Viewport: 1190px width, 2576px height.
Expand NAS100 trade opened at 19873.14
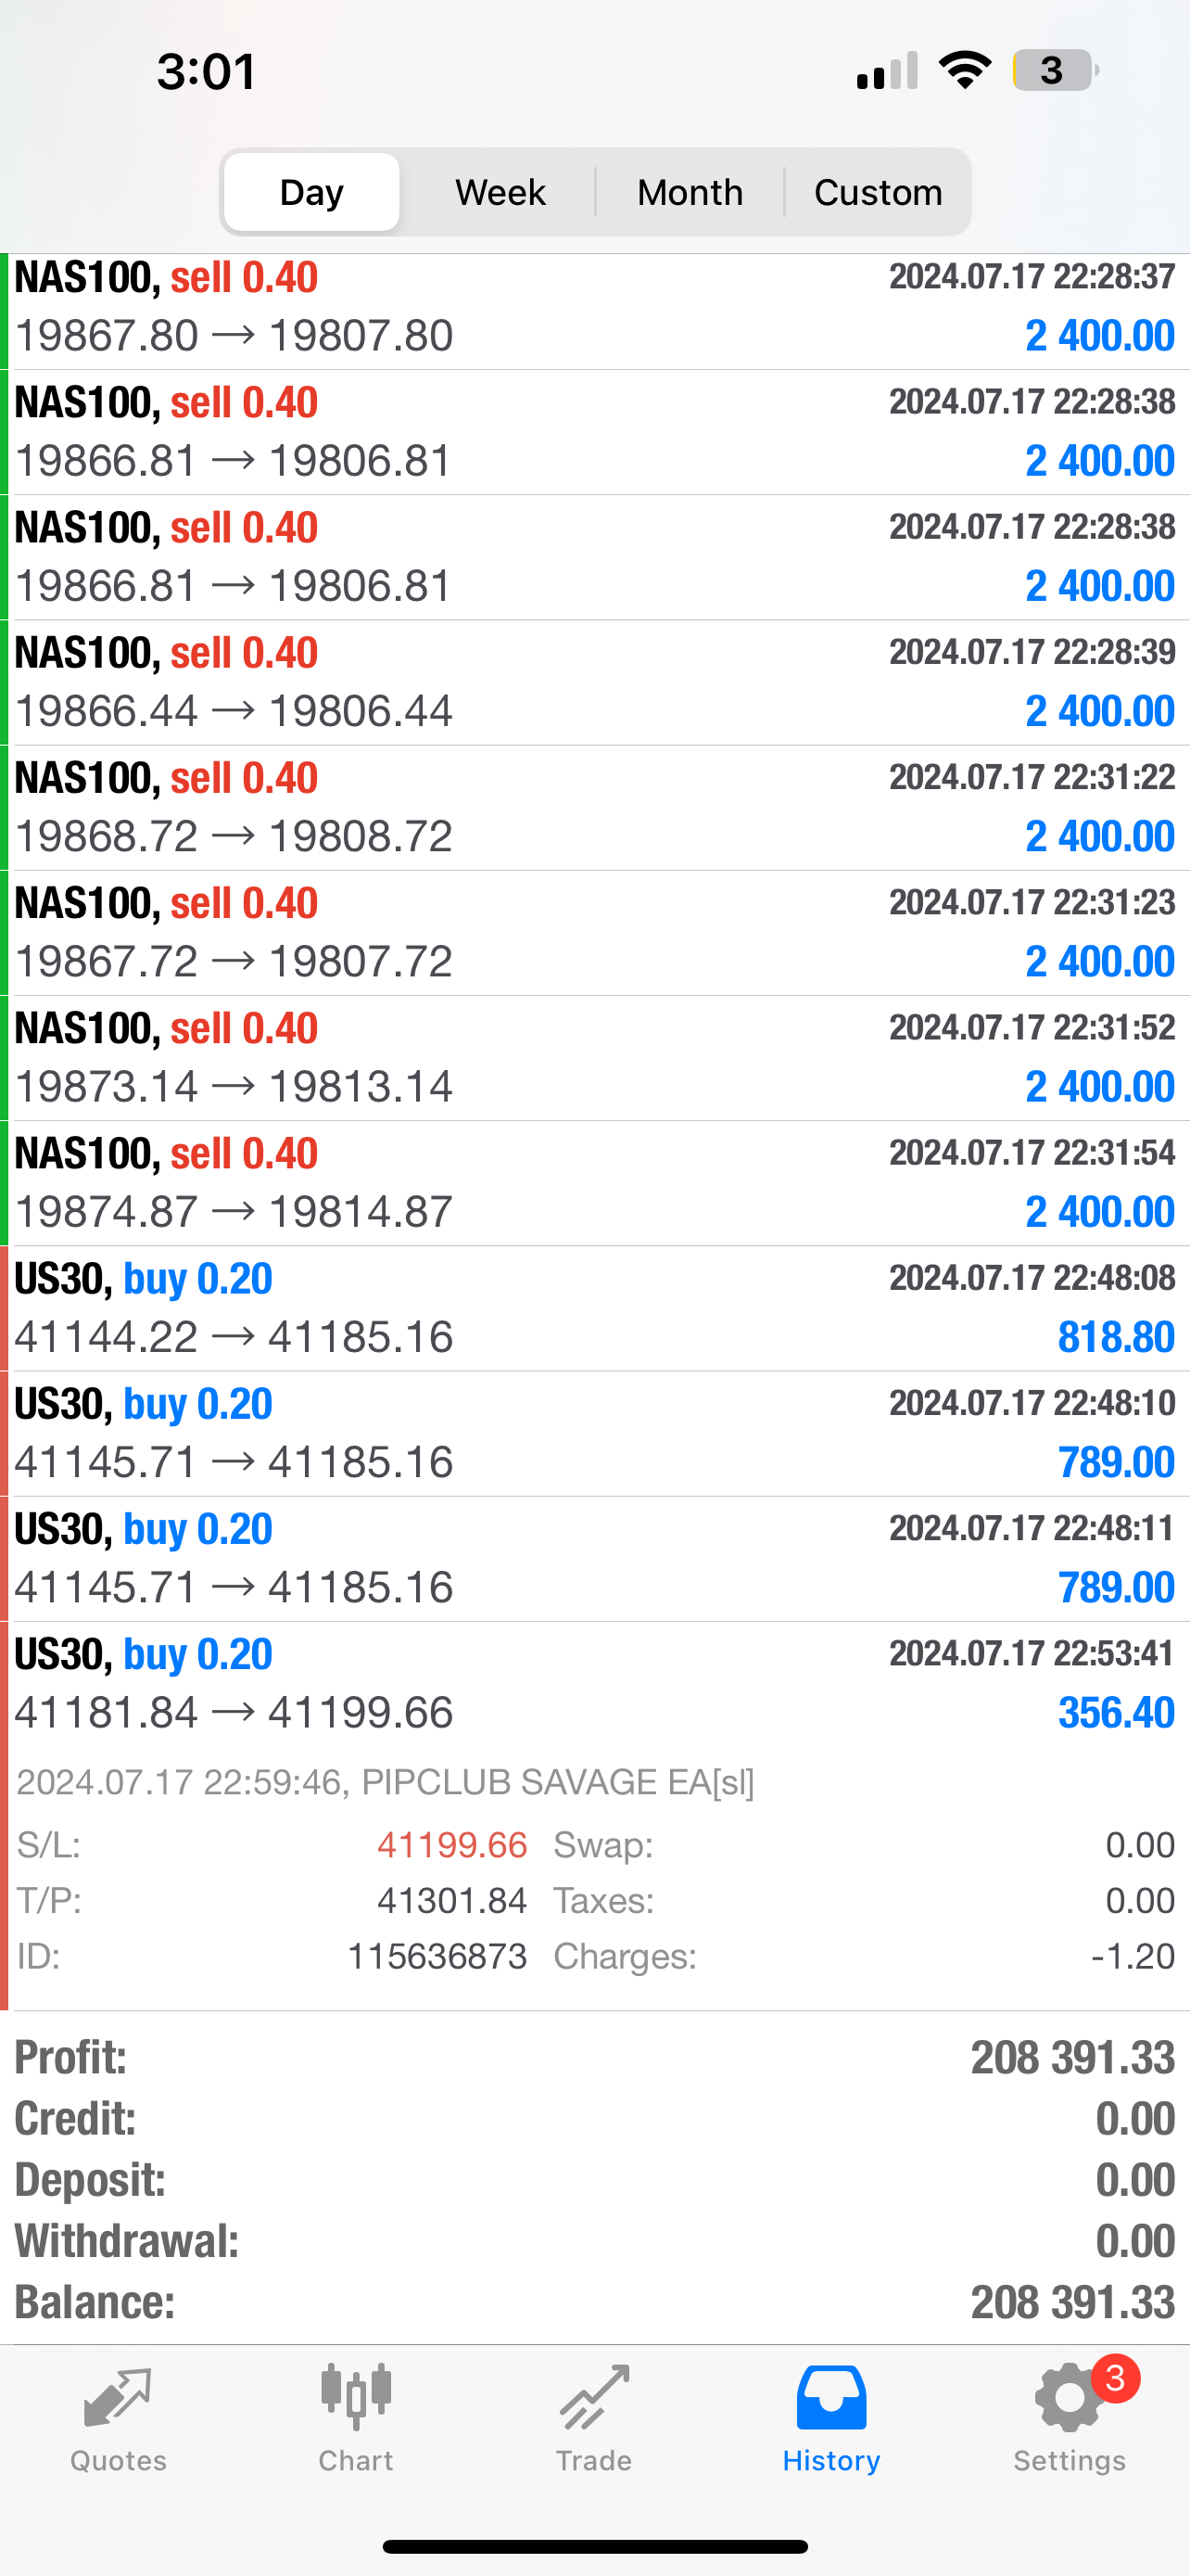click(594, 1058)
